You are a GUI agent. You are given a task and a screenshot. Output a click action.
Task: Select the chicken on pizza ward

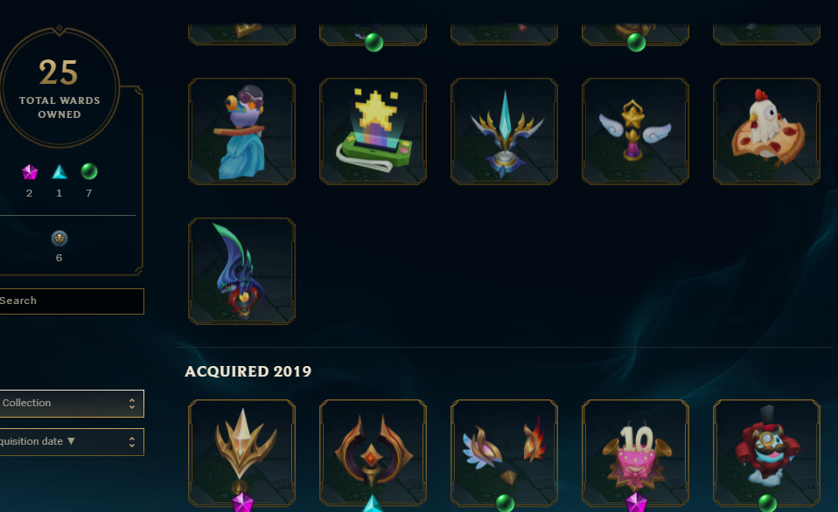766,131
